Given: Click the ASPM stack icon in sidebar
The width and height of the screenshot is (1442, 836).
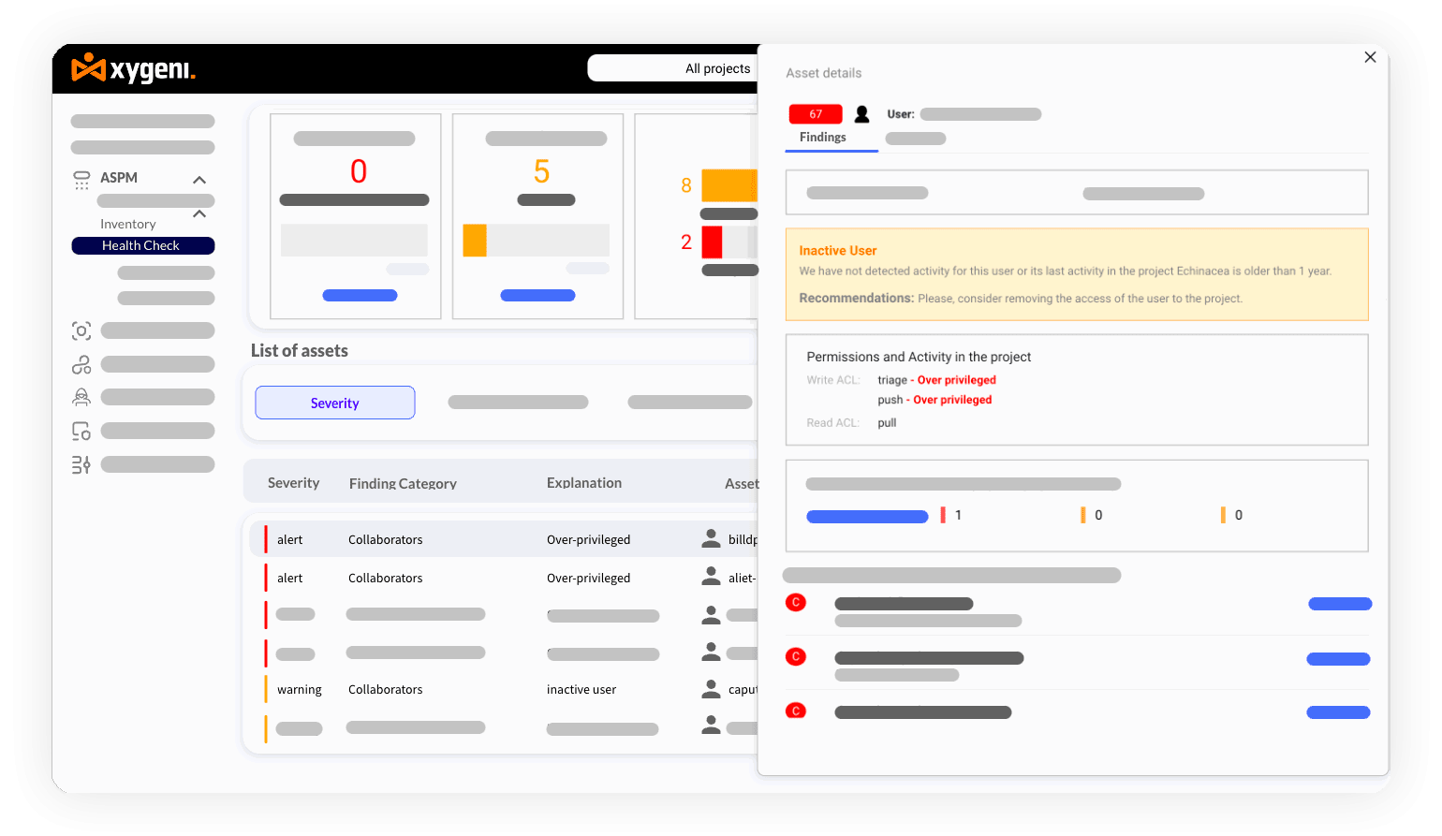Looking at the screenshot, I should [81, 180].
